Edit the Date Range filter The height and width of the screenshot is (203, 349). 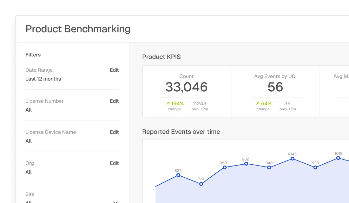pyautogui.click(x=114, y=70)
